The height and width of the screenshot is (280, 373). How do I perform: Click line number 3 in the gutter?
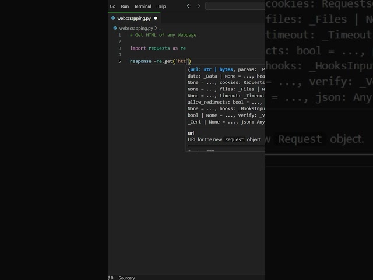(x=119, y=48)
